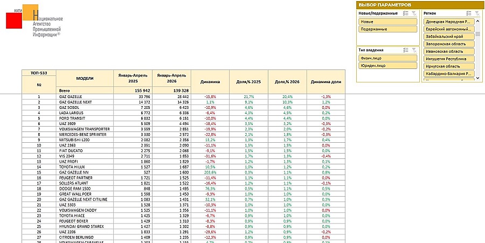
Task: Select the UAZ PROFI model cell
Action: pos(85,162)
